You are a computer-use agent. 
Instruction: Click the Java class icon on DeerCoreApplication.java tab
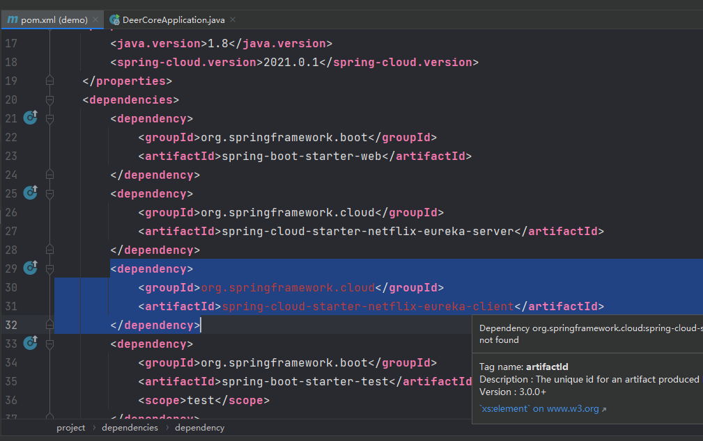tap(114, 19)
